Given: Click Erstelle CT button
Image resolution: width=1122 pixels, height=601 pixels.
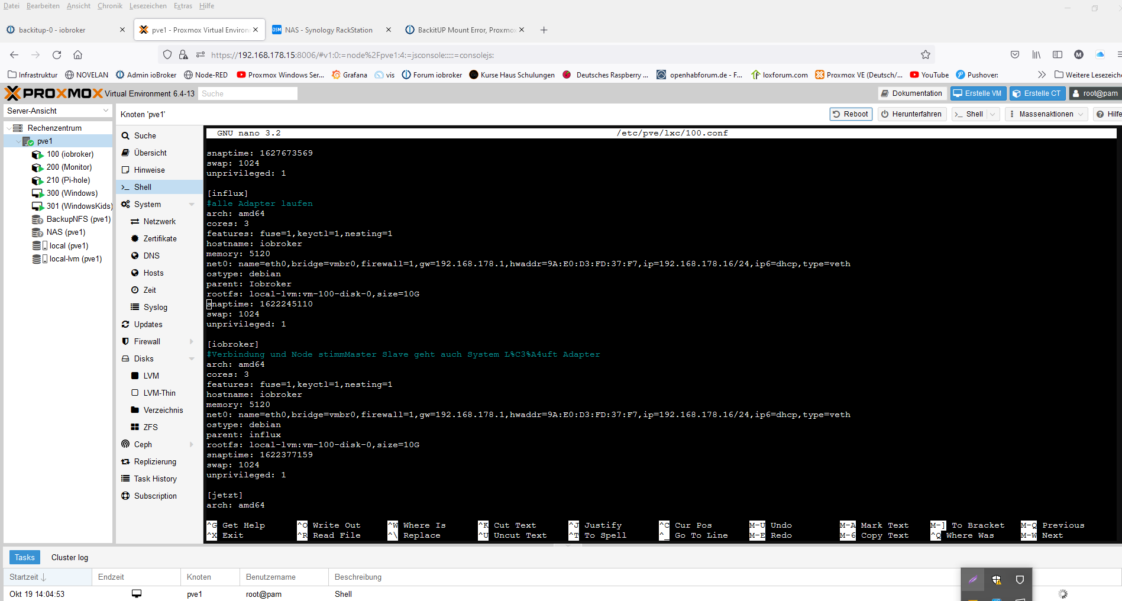Looking at the screenshot, I should pyautogui.click(x=1037, y=93).
